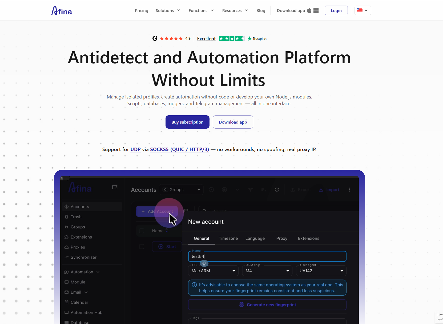
Task: Click the Groups icon in preview sidebar
Action: click(67, 227)
